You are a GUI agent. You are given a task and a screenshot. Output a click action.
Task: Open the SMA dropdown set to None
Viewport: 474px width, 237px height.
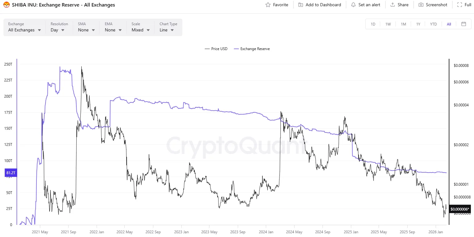[86, 30]
